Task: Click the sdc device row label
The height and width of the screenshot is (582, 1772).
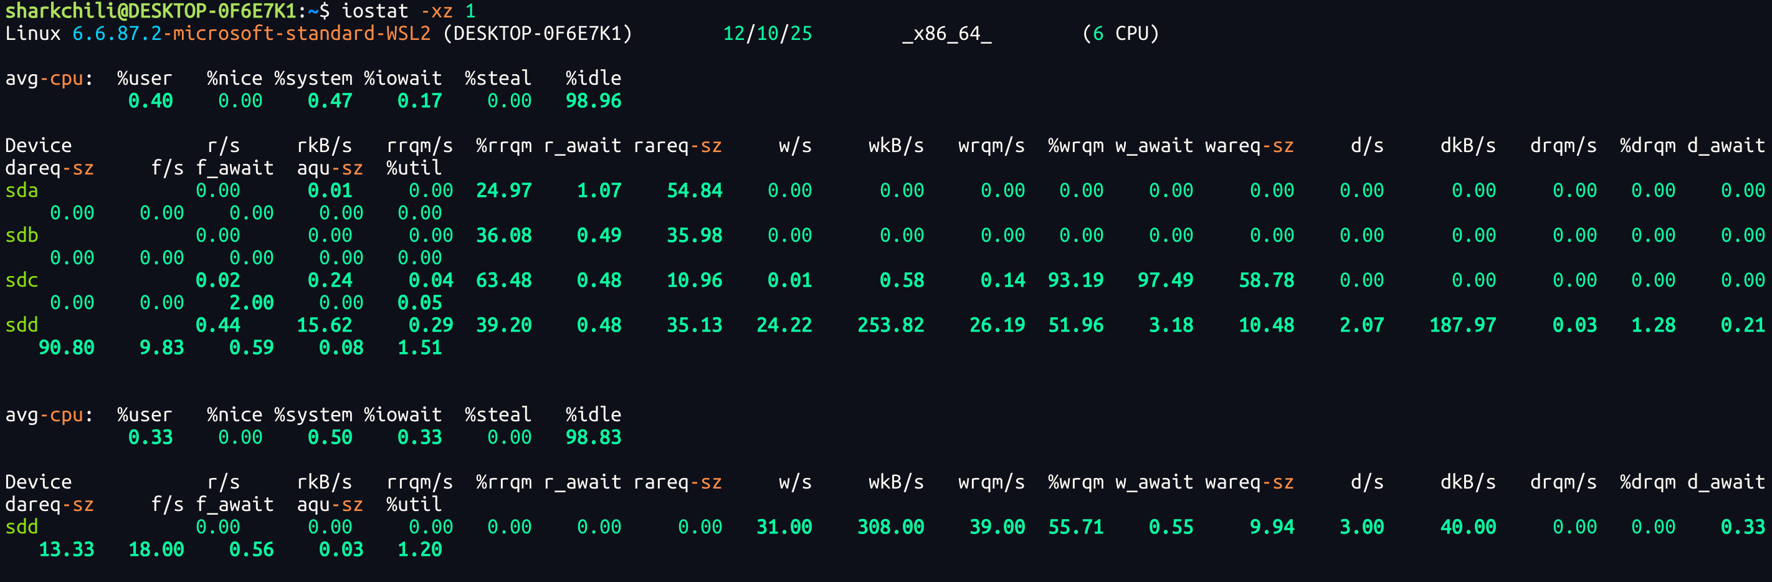Action: [x=22, y=280]
